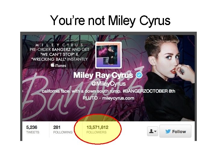Click the Twitter bird icon on Follow

[168, 131]
